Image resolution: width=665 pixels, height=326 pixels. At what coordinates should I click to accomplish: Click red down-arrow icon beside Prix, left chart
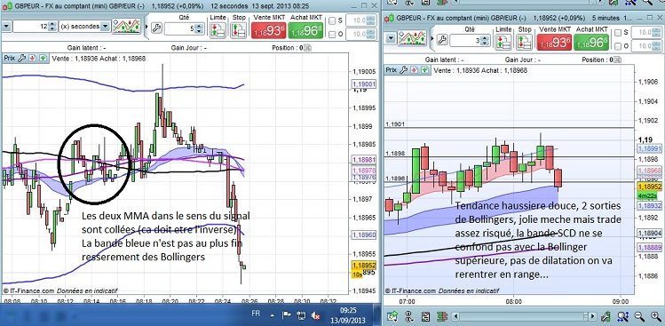32,58
